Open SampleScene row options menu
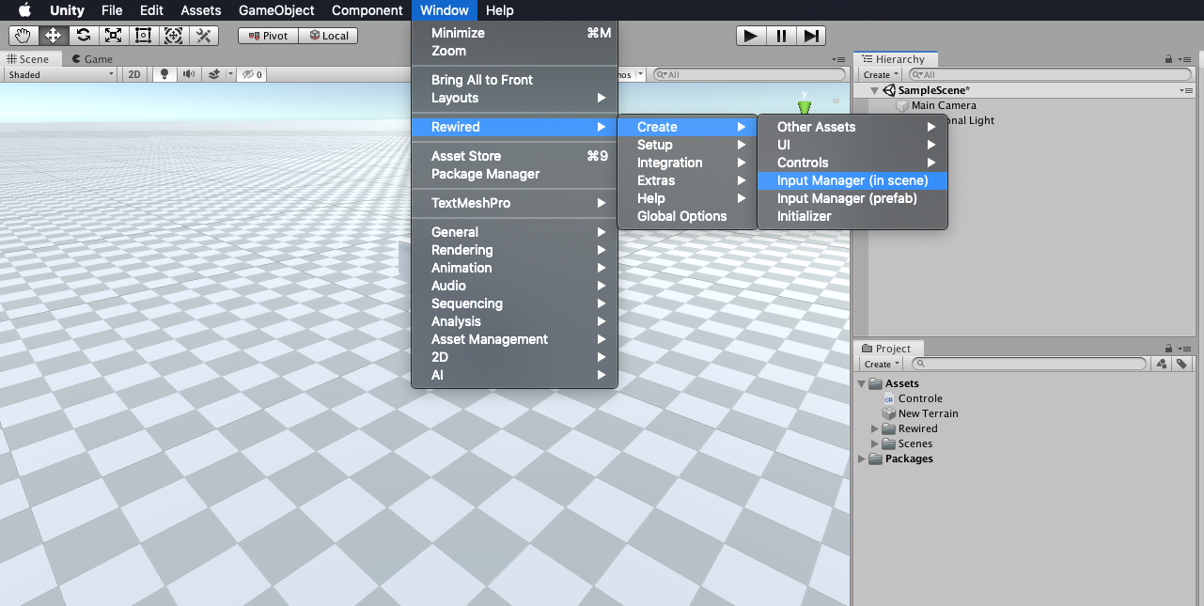This screenshot has height=606, width=1204. (1186, 90)
